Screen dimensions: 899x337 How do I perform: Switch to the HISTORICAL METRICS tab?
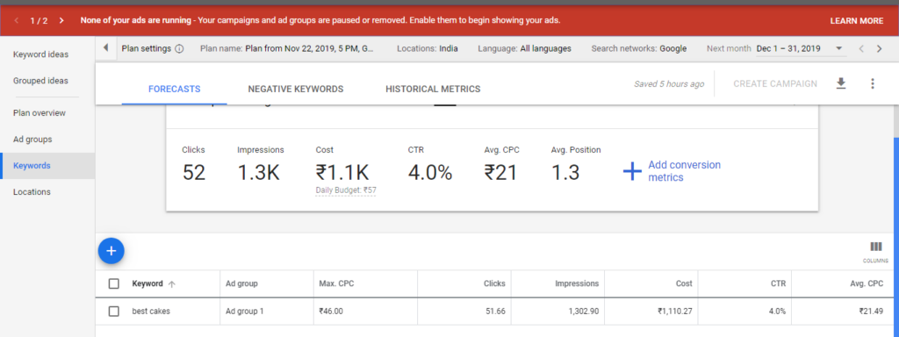click(433, 89)
